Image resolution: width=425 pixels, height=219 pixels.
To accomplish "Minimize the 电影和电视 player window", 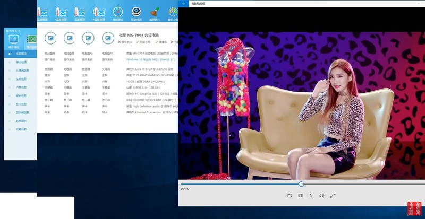I will (x=420, y=4).
